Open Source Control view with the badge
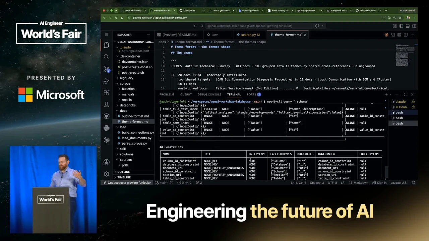The image size is (429, 241). coord(107,69)
